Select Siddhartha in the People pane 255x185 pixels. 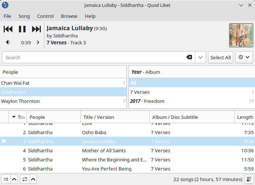[x=63, y=92]
